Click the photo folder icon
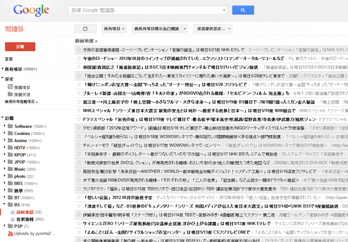This screenshot has width=348, height=242. (10, 176)
